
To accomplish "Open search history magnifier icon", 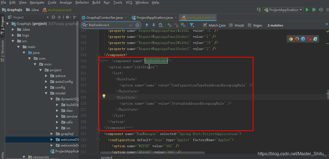I will [x=85, y=25].
